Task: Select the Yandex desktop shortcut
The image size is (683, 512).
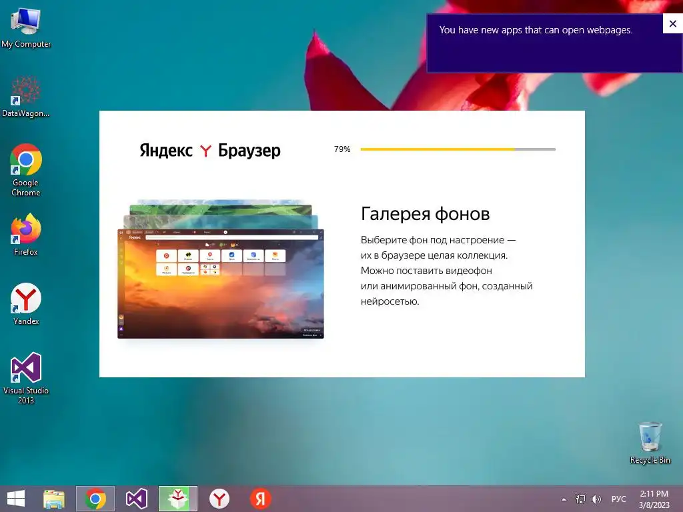Action: point(26,304)
